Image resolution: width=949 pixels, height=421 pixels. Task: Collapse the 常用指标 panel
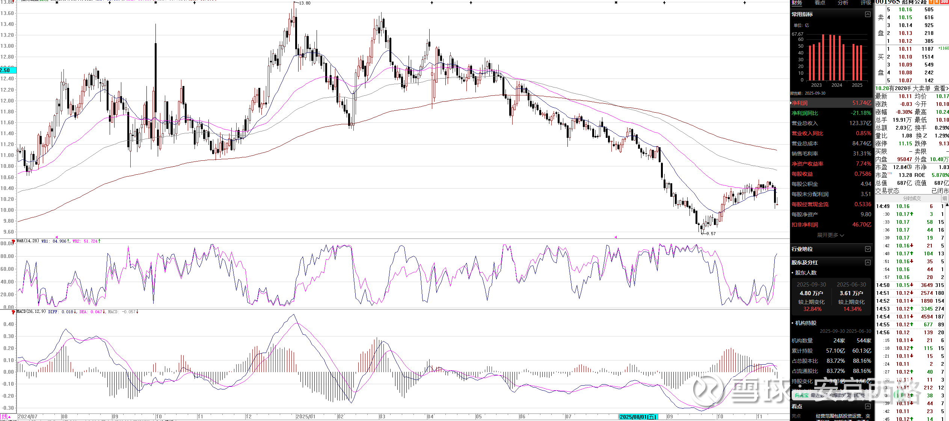[868, 14]
